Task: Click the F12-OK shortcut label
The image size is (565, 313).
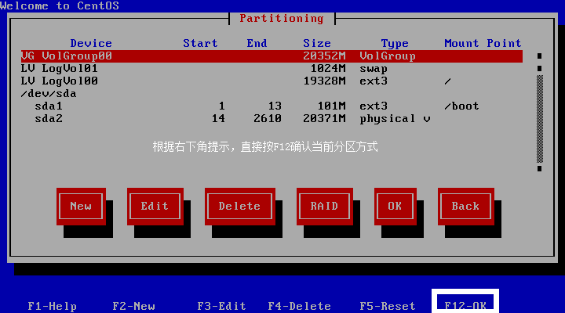Action: click(465, 305)
